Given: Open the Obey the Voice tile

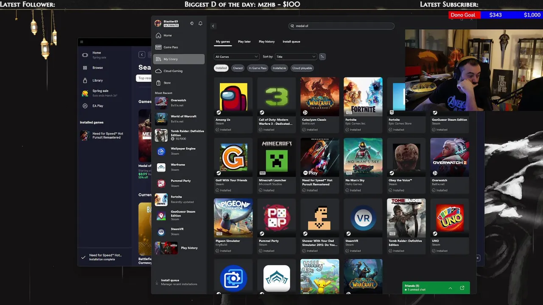Looking at the screenshot, I should (x=406, y=165).
